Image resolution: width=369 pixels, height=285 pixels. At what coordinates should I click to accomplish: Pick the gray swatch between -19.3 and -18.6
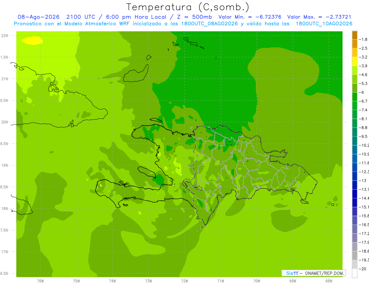(x=355, y=256)
